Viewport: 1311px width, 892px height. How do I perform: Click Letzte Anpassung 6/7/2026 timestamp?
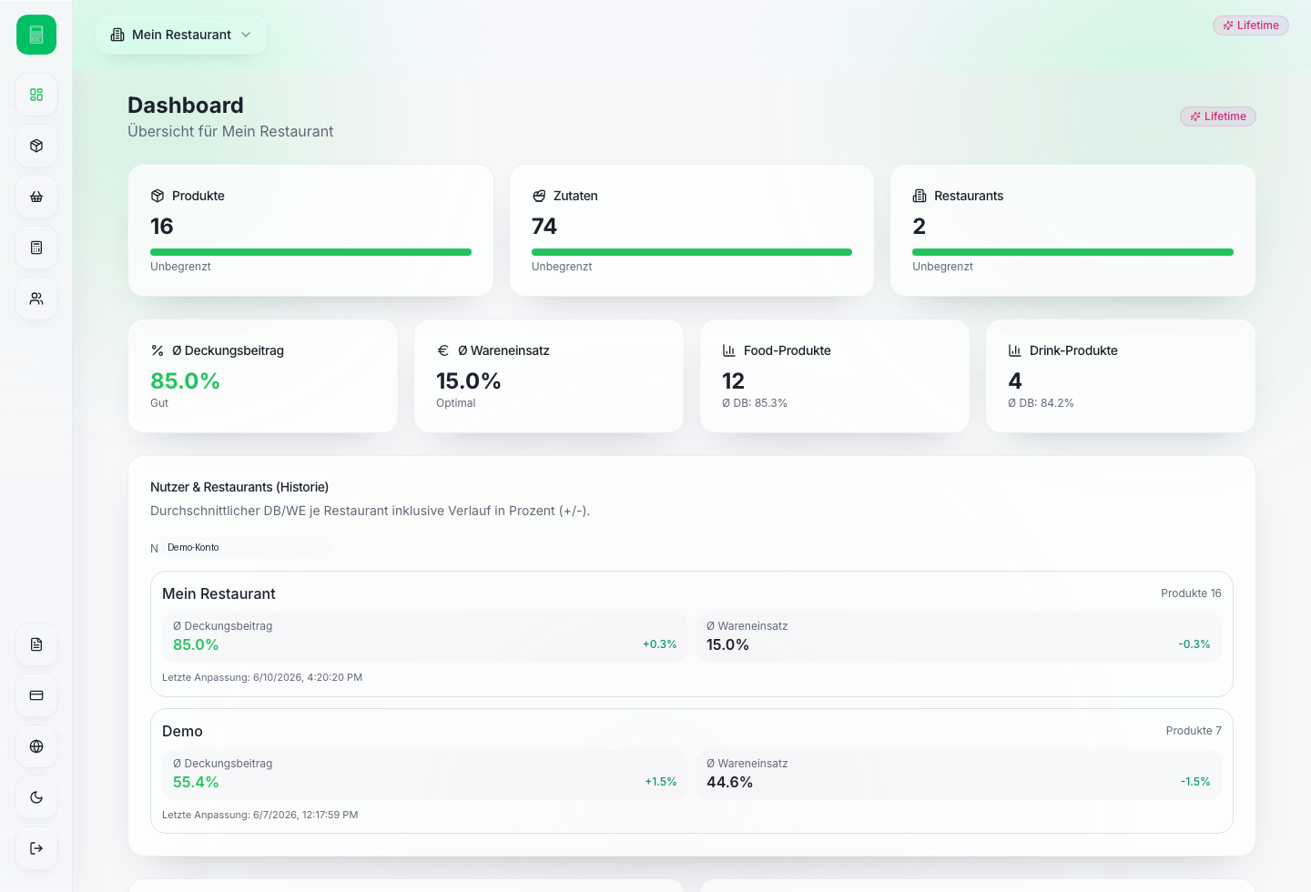(260, 815)
